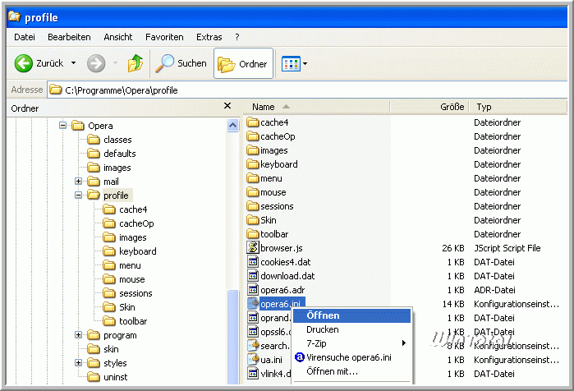Click the folder Up level icon
The height and width of the screenshot is (391, 574).
pos(135,63)
